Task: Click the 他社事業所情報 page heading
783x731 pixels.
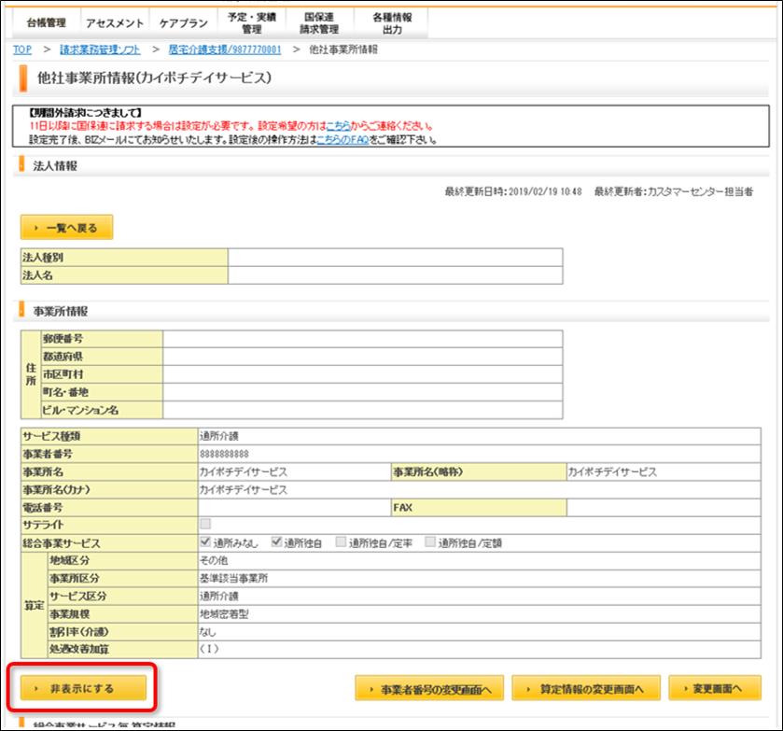Action: pos(154,77)
